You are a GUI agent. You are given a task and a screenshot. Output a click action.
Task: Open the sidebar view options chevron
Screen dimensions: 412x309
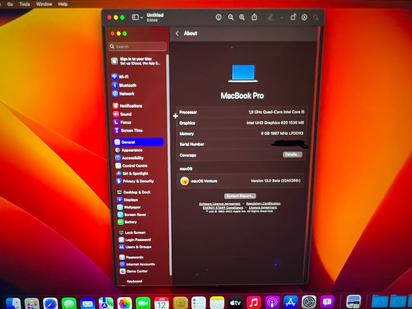click(x=142, y=18)
